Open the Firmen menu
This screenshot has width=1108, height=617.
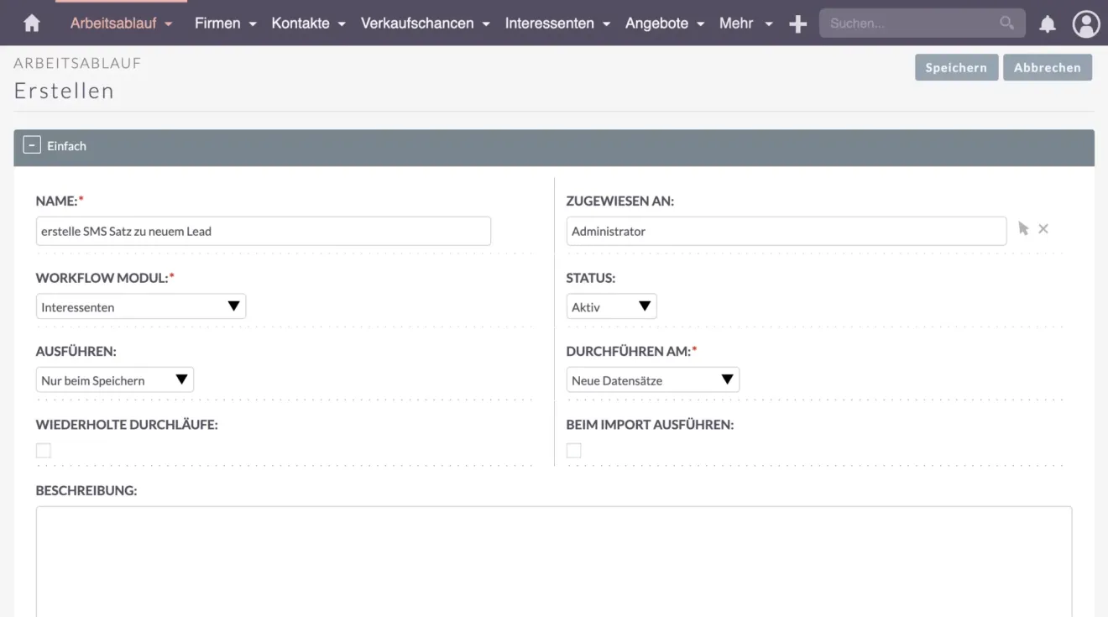pyautogui.click(x=219, y=23)
